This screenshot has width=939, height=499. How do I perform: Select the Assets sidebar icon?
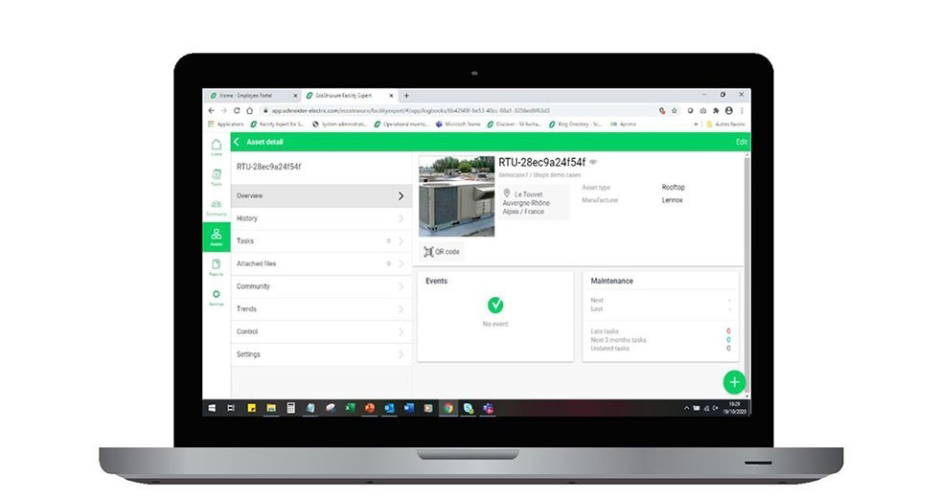click(x=216, y=236)
